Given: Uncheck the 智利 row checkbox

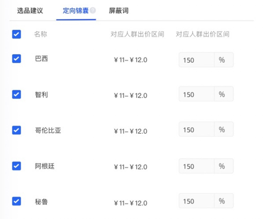Looking at the screenshot, I should pos(17,94).
